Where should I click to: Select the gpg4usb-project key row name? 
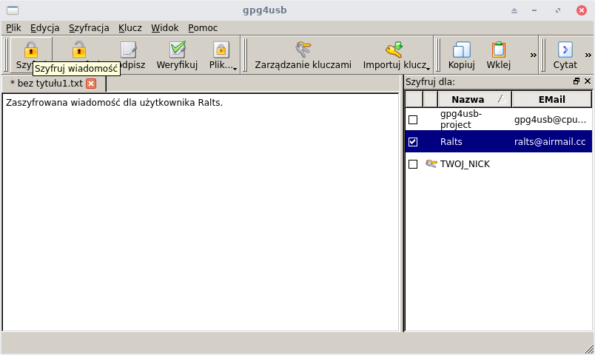point(460,119)
